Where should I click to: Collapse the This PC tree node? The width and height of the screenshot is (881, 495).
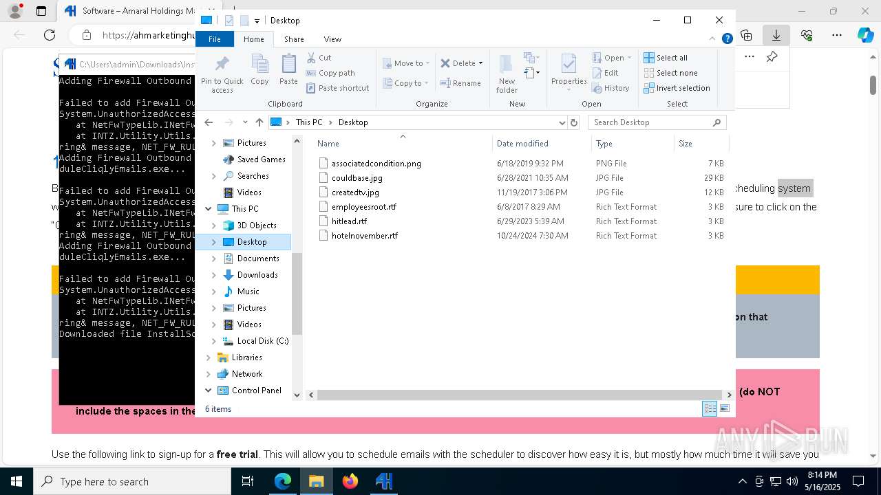pyautogui.click(x=209, y=209)
